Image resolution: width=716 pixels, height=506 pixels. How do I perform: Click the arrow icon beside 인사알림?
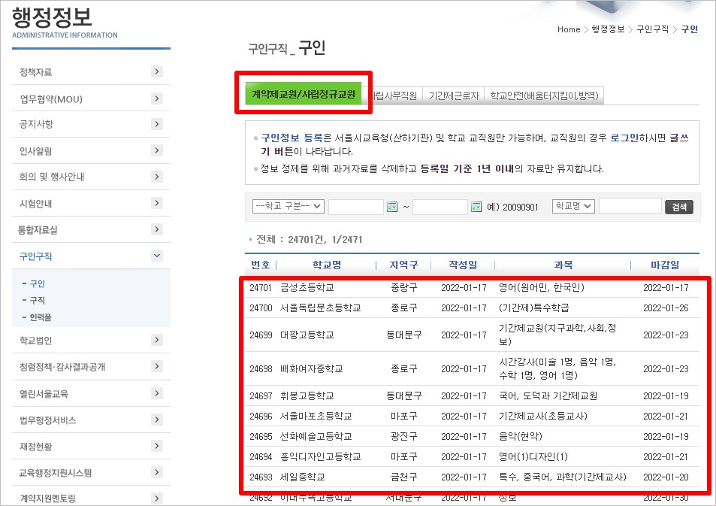pos(156,151)
